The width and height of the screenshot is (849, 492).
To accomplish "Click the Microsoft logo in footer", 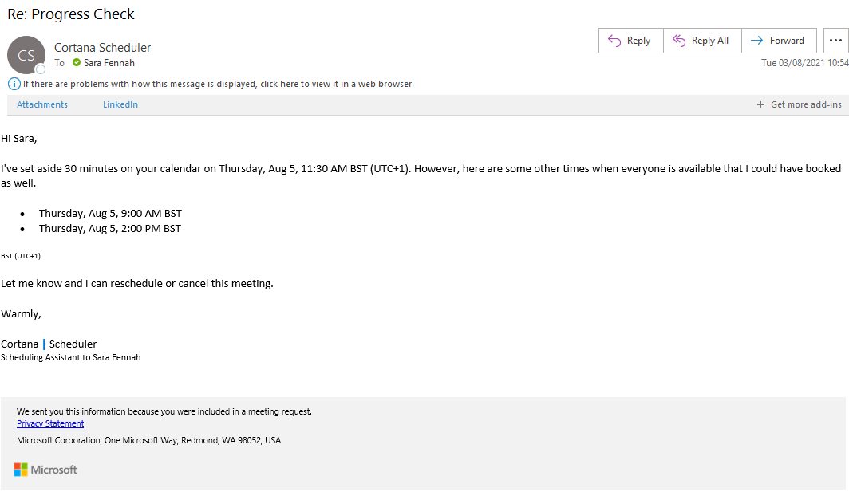I will click(45, 470).
